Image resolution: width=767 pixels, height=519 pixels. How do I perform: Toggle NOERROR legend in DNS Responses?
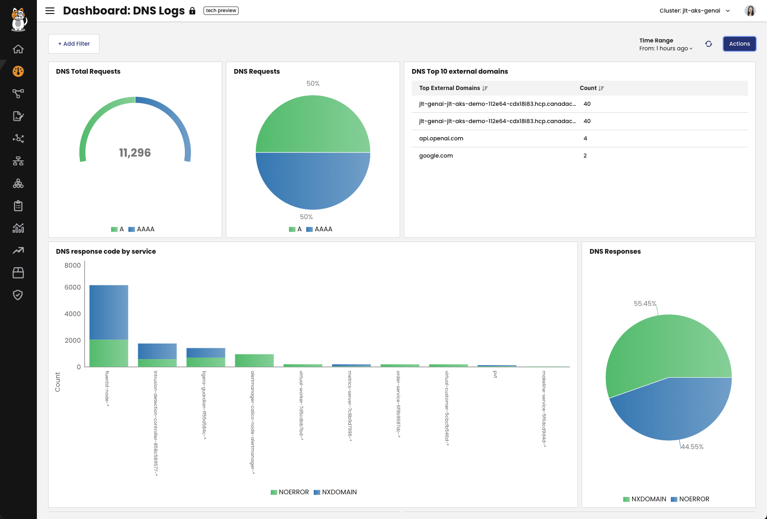click(690, 499)
